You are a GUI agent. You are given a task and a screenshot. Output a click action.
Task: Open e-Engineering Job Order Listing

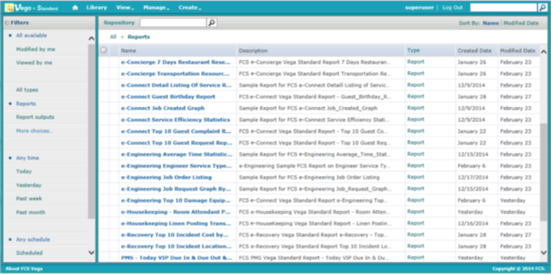(166, 177)
